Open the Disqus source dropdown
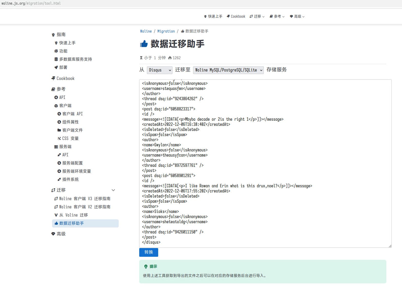The height and width of the screenshot is (287, 402). [159, 70]
